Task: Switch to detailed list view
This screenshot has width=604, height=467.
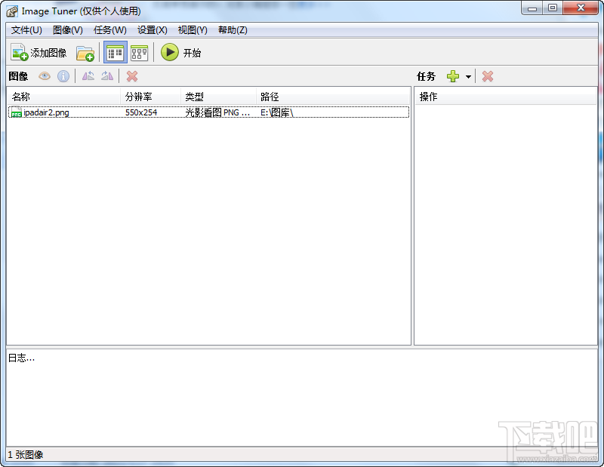Action: click(x=115, y=52)
